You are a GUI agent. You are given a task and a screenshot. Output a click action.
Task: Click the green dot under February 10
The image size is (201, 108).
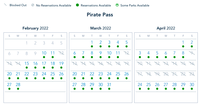point(44,57)
